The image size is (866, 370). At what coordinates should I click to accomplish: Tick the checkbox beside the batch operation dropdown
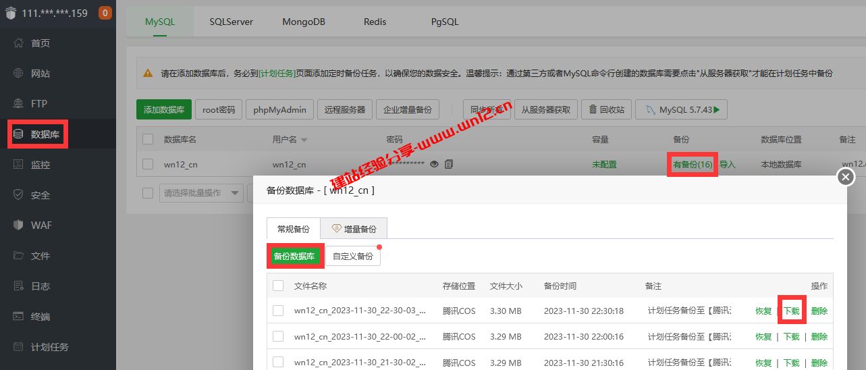coord(148,192)
